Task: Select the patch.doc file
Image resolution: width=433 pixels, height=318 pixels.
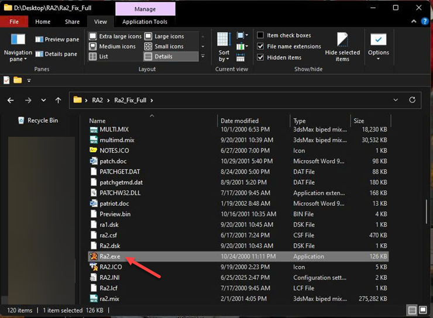Action: [238, 161]
